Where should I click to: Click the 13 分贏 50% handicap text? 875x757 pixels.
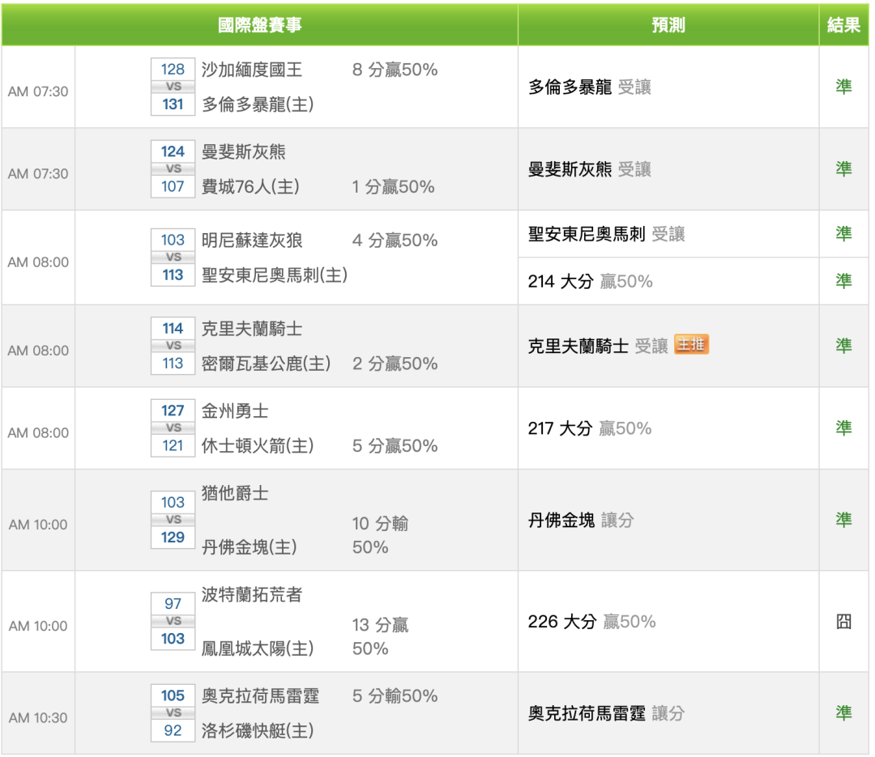click(380, 637)
